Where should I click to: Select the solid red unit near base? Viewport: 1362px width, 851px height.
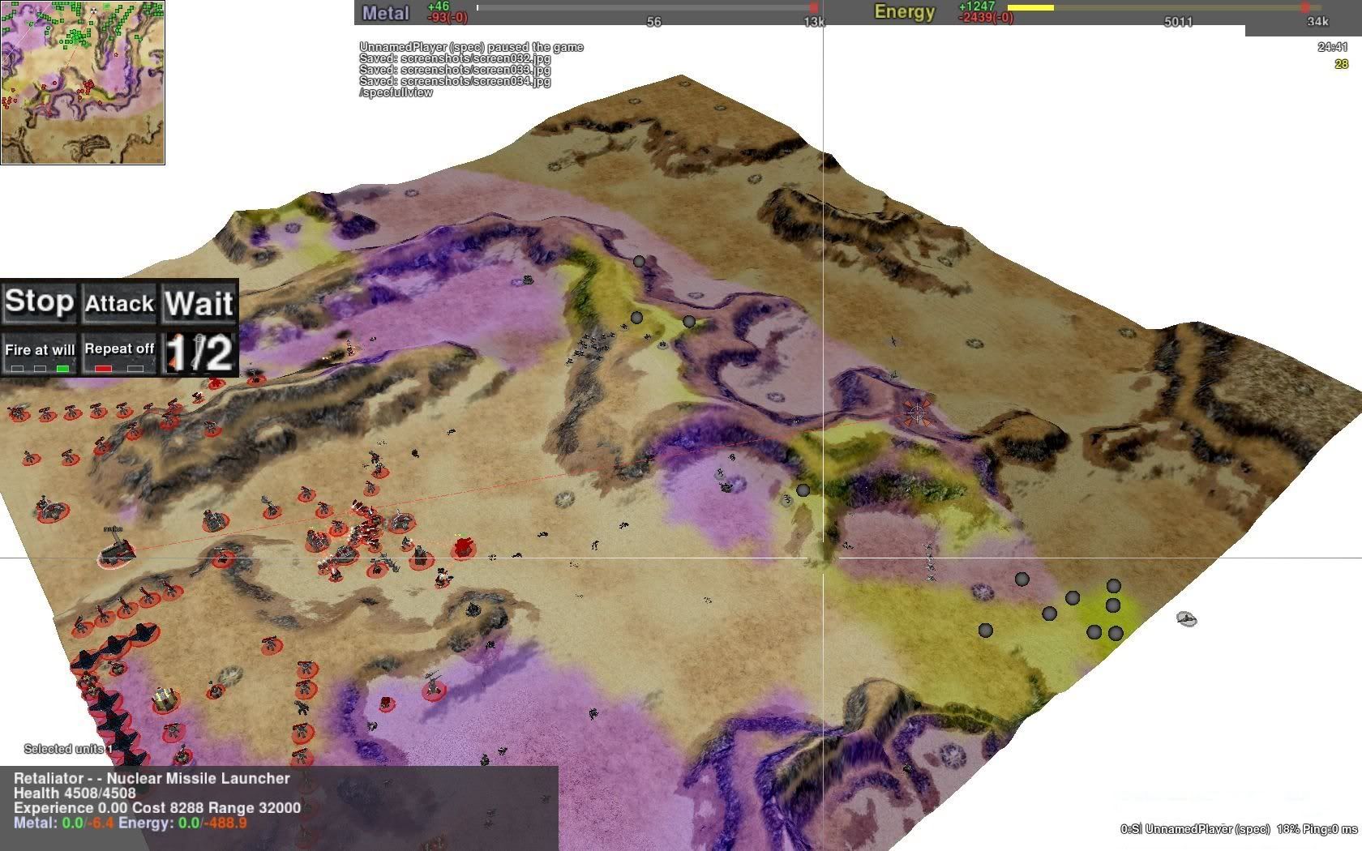(x=464, y=547)
